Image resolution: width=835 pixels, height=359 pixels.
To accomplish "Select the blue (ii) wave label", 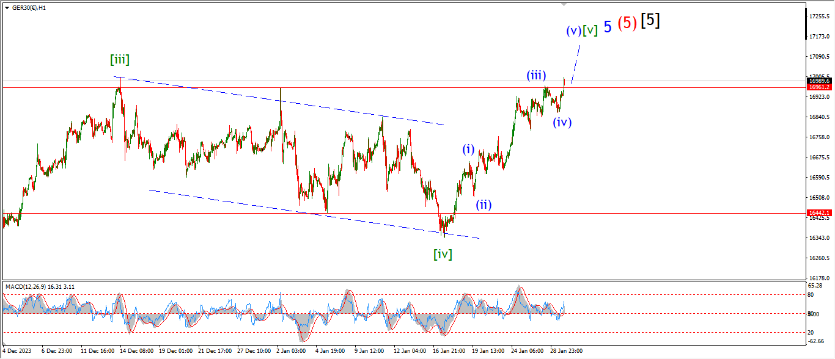I will [484, 204].
